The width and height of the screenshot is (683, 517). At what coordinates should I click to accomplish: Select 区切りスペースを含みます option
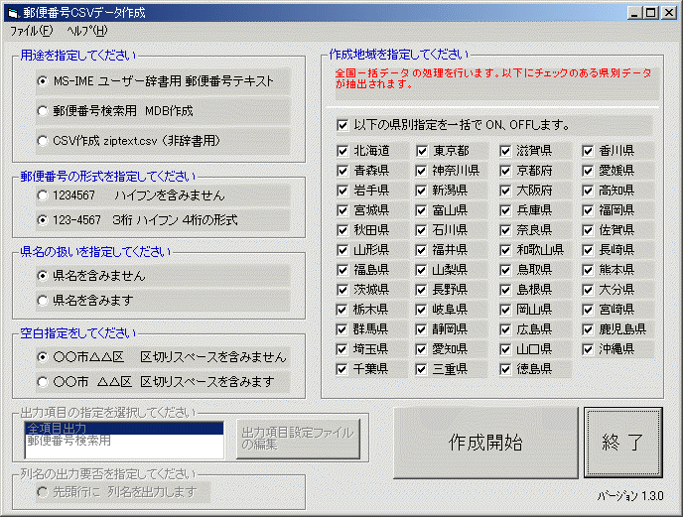coord(43,380)
